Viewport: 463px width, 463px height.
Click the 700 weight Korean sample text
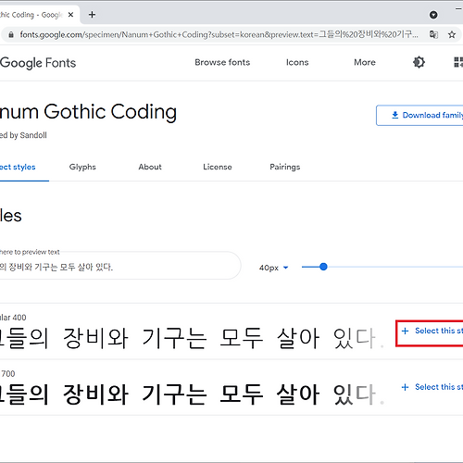coord(192,394)
